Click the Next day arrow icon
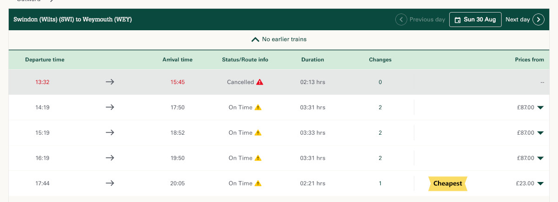The height and width of the screenshot is (202, 558). pyautogui.click(x=538, y=20)
